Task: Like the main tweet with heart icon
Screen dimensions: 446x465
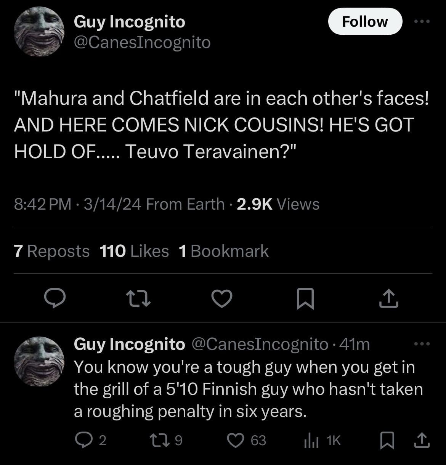Action: pyautogui.click(x=222, y=298)
